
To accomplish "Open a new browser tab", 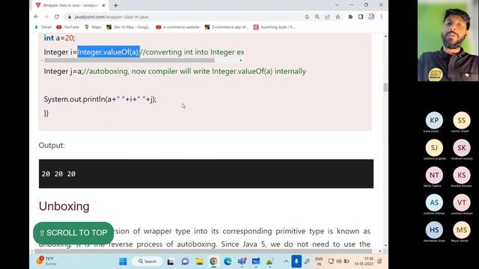I will (115, 5).
